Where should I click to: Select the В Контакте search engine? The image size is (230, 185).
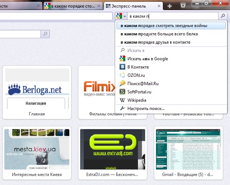[171, 67]
